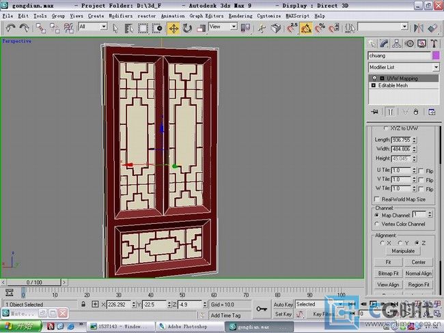Select Alignment Y radio button

(400, 243)
